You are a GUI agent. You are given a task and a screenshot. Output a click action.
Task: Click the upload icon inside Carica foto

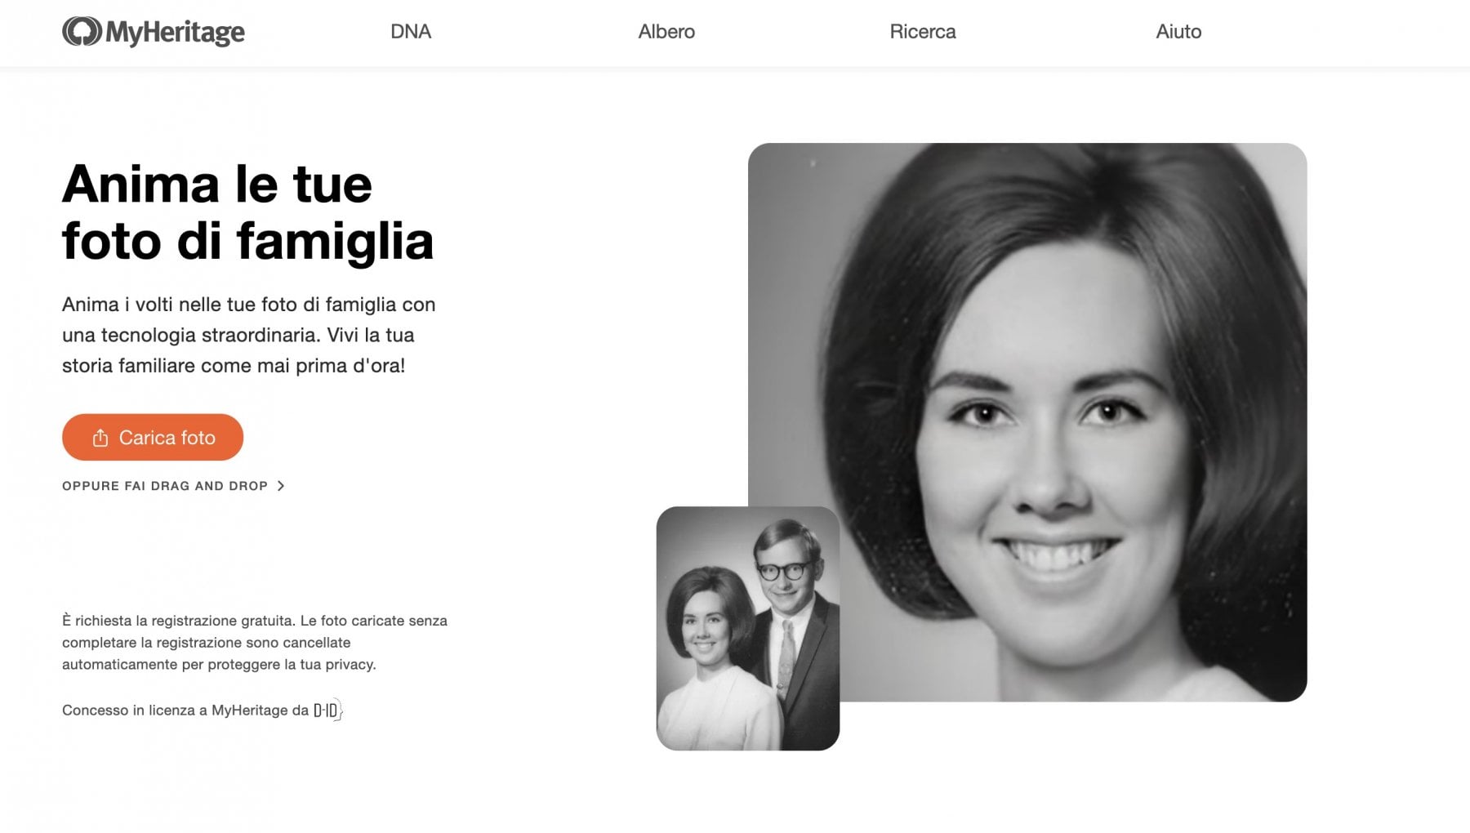coord(100,438)
